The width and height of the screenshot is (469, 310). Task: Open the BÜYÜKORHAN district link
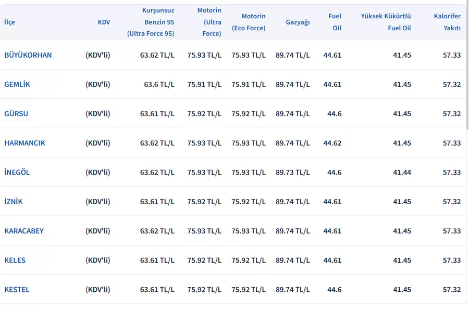[x=28, y=55]
